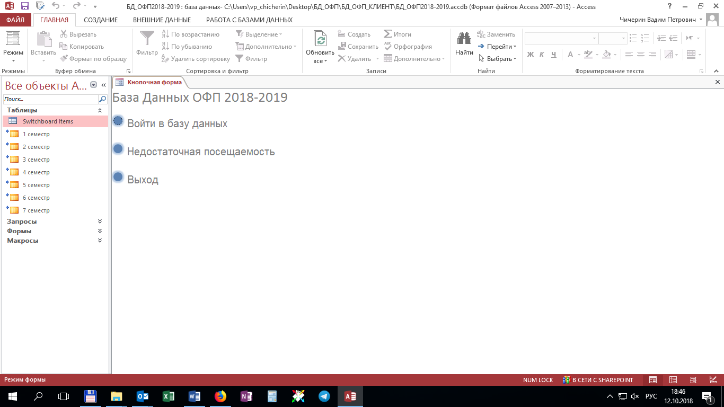Screen dimensions: 724x407
Task: Expand the Запросы group
Action: pyautogui.click(x=100, y=222)
